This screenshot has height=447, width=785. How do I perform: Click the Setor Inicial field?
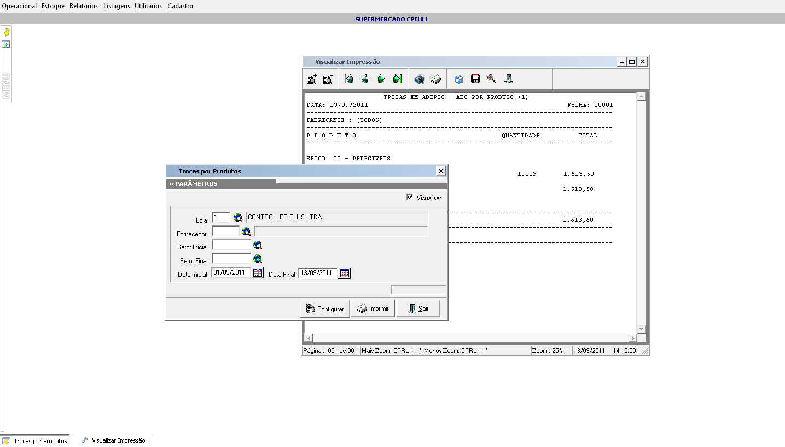click(x=231, y=245)
